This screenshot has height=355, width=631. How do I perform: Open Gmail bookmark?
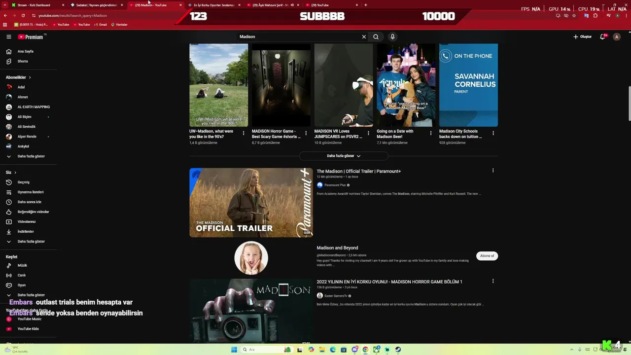[x=100, y=25]
